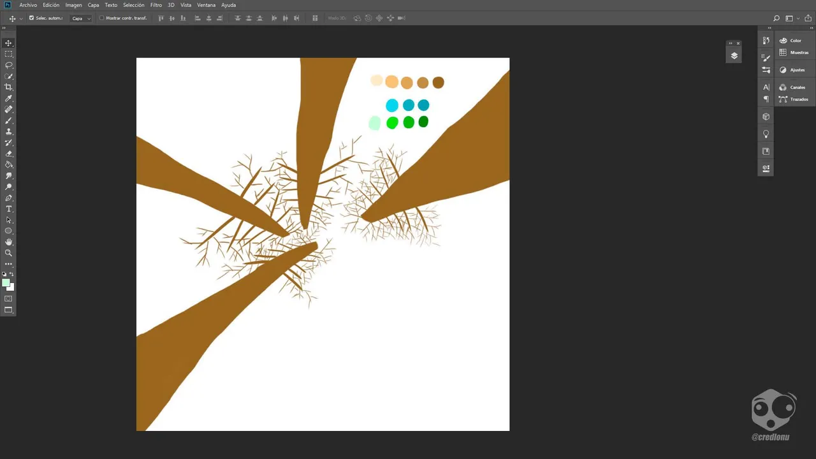Select the Smudge tool
Image resolution: width=816 pixels, height=459 pixels.
pos(8,175)
